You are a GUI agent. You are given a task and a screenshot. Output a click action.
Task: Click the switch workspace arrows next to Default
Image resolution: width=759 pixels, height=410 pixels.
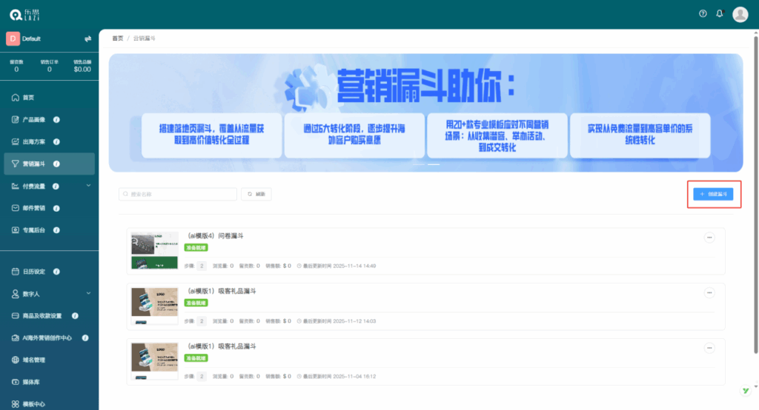(x=87, y=38)
